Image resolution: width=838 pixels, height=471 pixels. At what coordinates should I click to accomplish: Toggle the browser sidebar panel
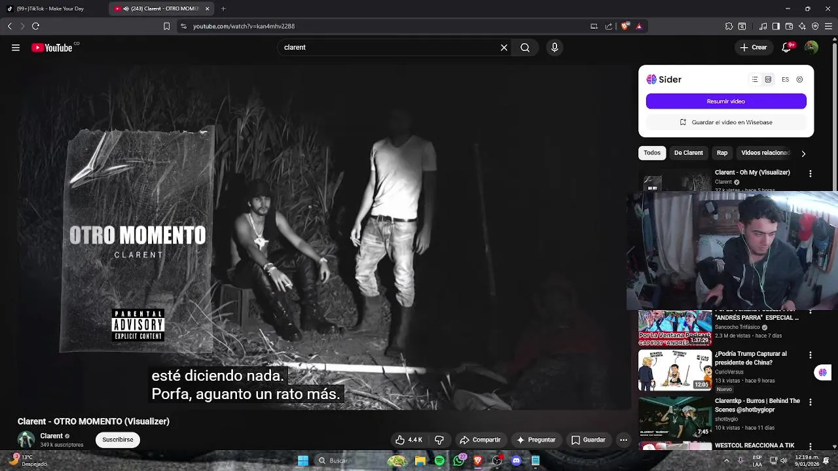(776, 26)
